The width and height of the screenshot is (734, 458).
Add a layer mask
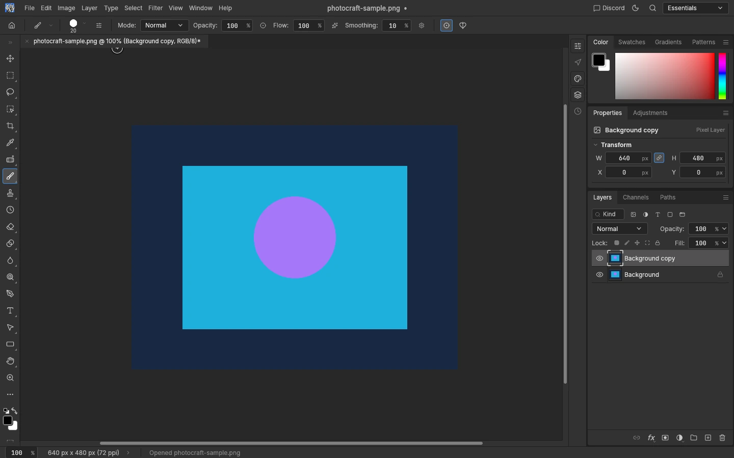[x=665, y=438]
